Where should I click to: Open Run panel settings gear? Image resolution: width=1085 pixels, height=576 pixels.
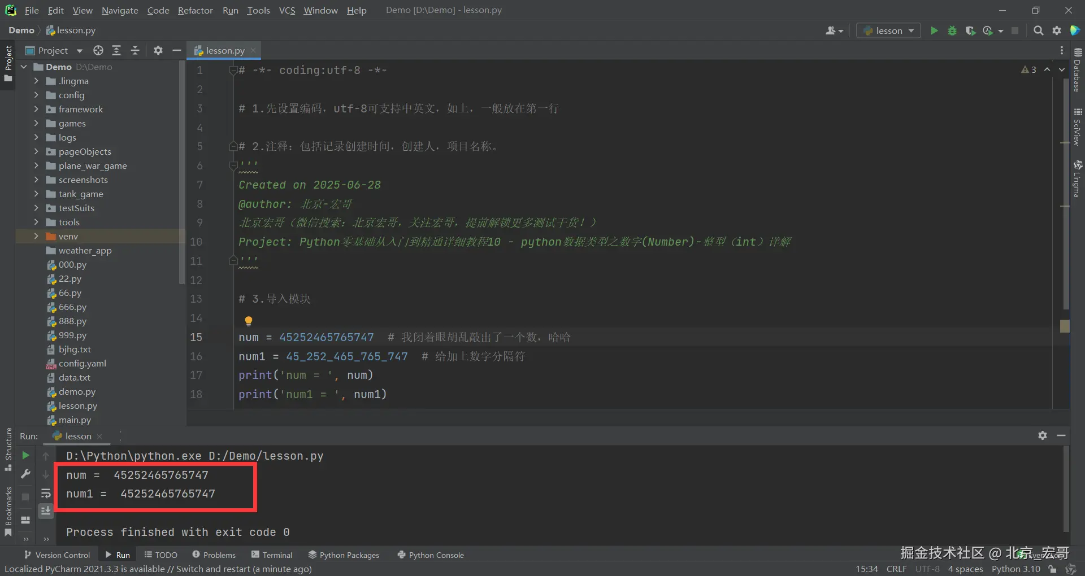[1043, 435]
